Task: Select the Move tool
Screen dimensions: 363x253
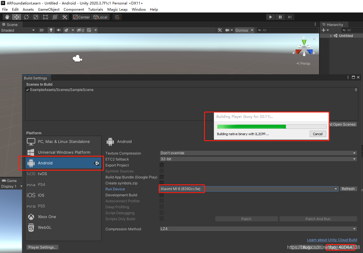Action: 17,17
